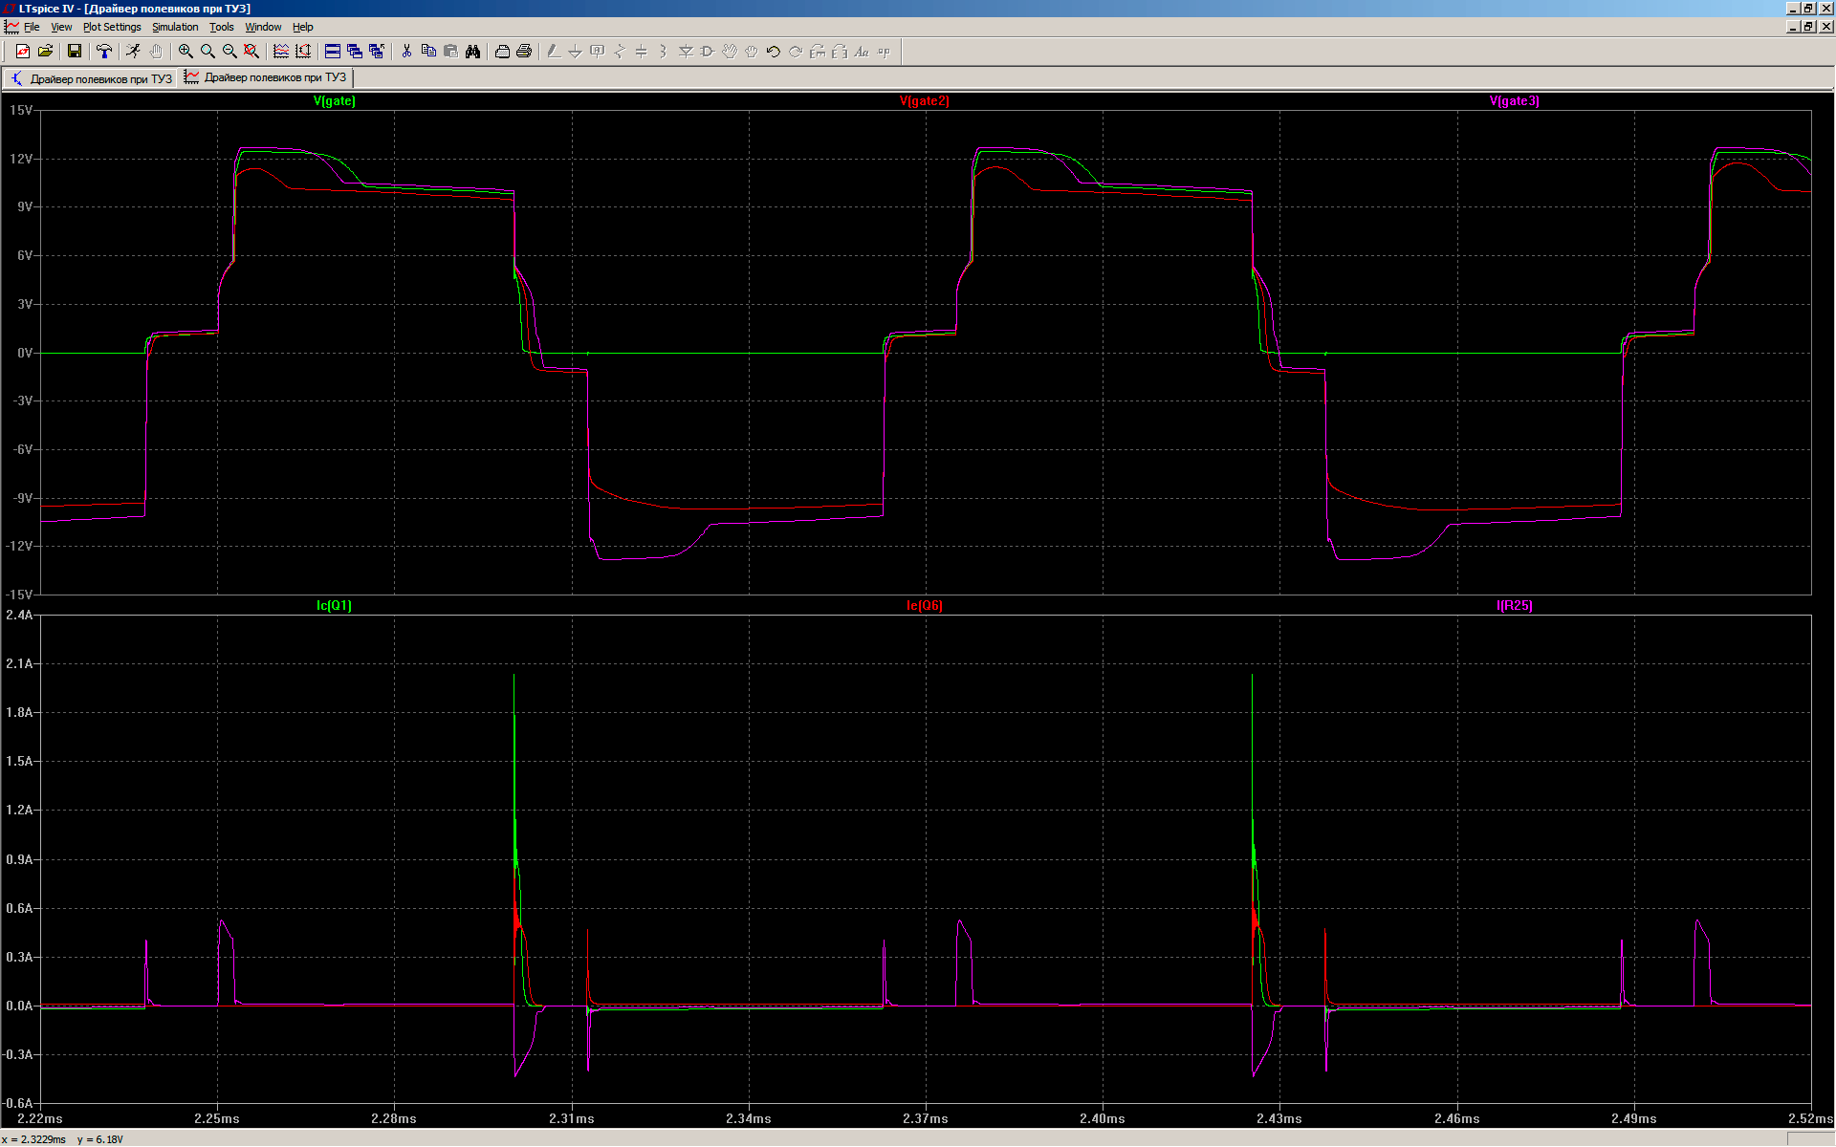Tile the windows using the toolbar icon
This screenshot has height=1147, width=1836.
click(333, 52)
